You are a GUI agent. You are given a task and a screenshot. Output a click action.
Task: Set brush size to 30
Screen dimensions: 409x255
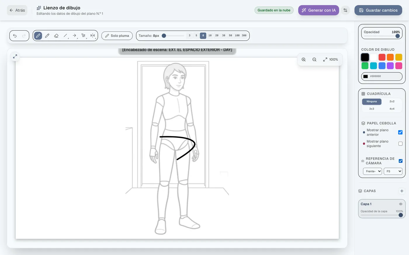coord(223,36)
